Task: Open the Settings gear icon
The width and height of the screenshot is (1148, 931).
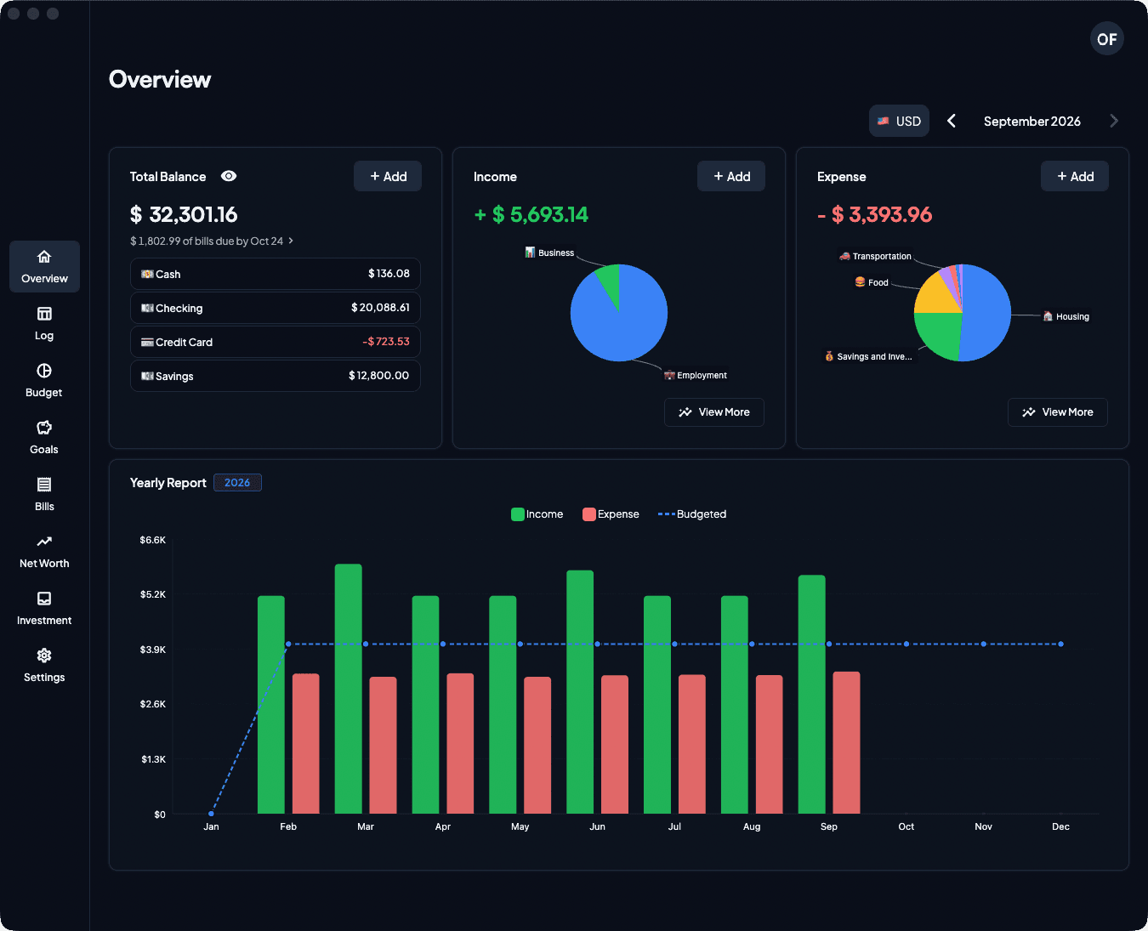Action: pos(44,656)
